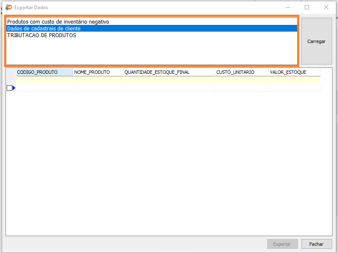Pick the 'TRIBUTACAO DE PRODUTOS' list item
The width and height of the screenshot is (338, 253).
(42, 35)
